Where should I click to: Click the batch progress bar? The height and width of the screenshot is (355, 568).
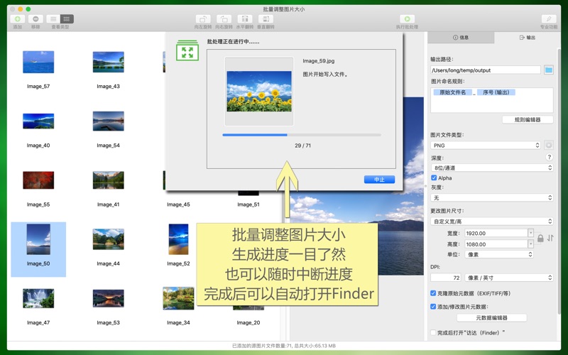[x=302, y=134]
